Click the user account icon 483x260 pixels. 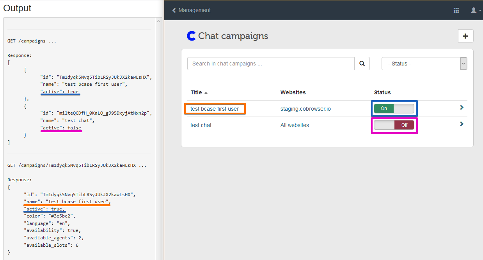pyautogui.click(x=474, y=10)
